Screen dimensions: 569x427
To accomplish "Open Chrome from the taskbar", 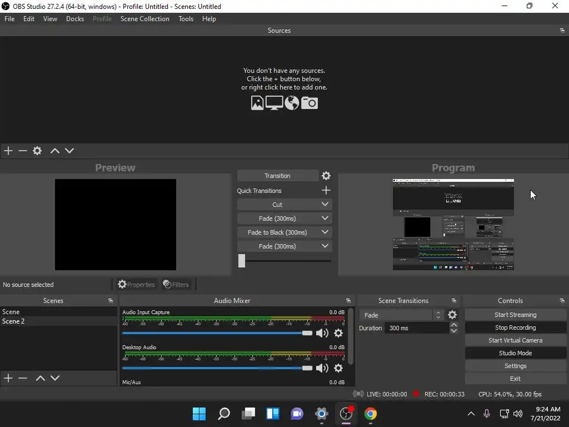I will (371, 414).
